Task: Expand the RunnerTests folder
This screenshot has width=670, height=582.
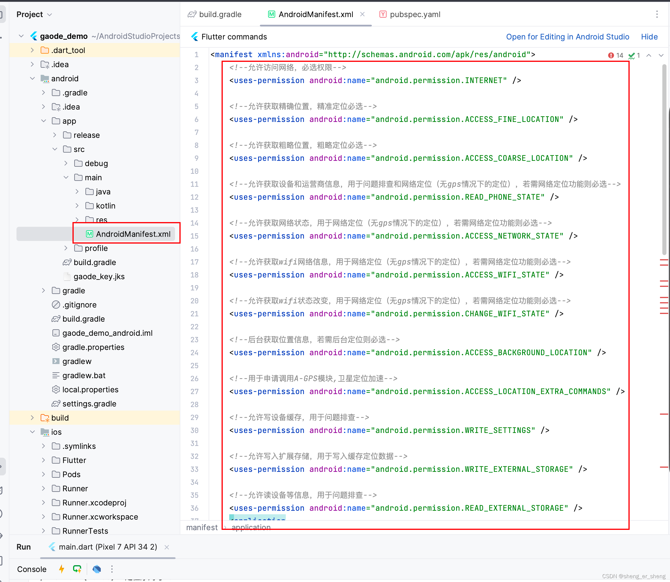Action: point(44,531)
